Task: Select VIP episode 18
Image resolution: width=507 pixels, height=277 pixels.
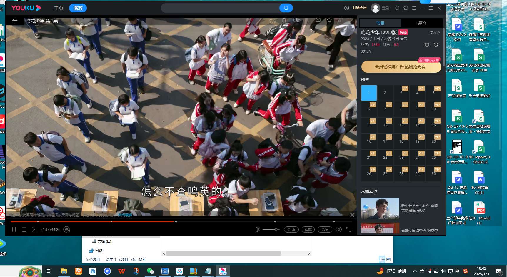Action: coord(401,141)
